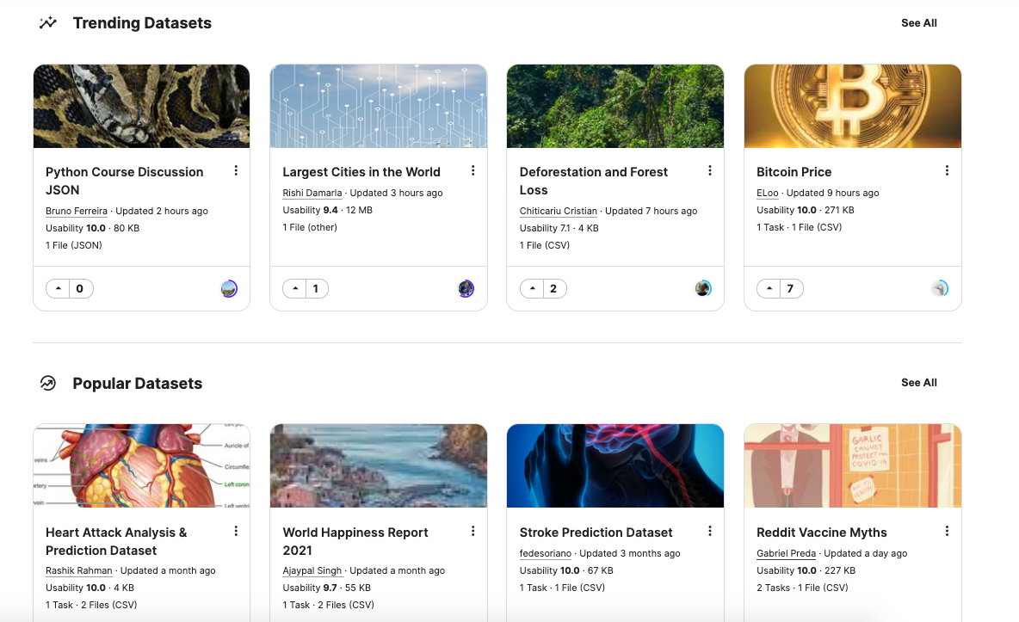The width and height of the screenshot is (1019, 622).
Task: Open options menu for Reddit Vaccine Myths
Action: [947, 531]
